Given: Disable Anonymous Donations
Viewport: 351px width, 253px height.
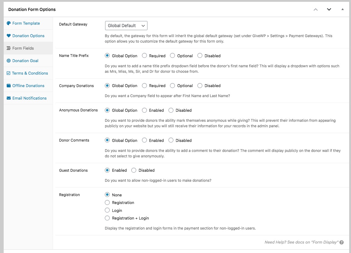Looking at the screenshot, I should 171,110.
